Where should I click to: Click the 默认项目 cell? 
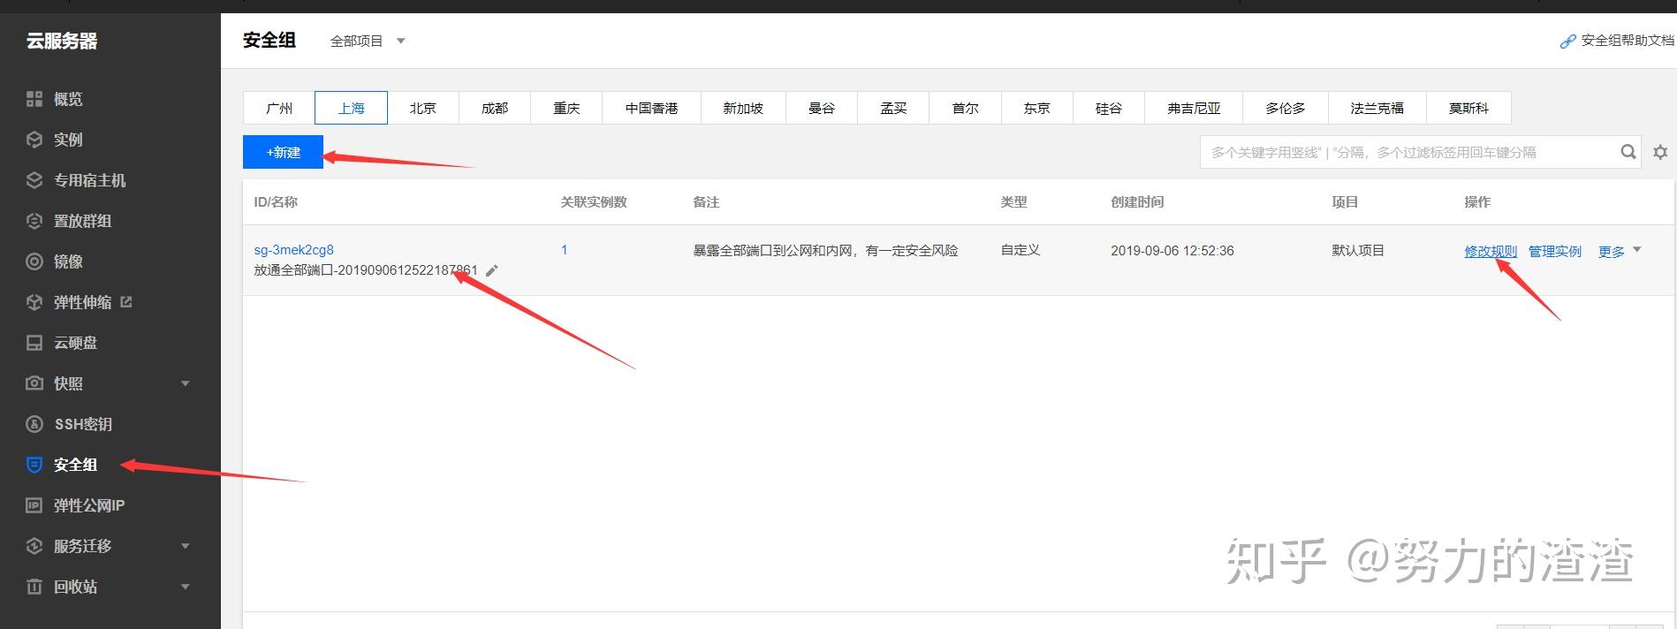[x=1358, y=250]
